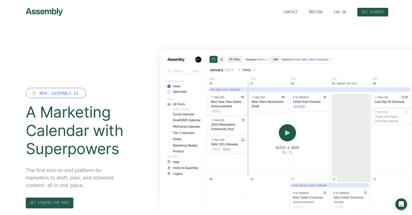Viewport: 412px width, 215px height.
Task: Open the Pricing page
Action: tap(315, 12)
